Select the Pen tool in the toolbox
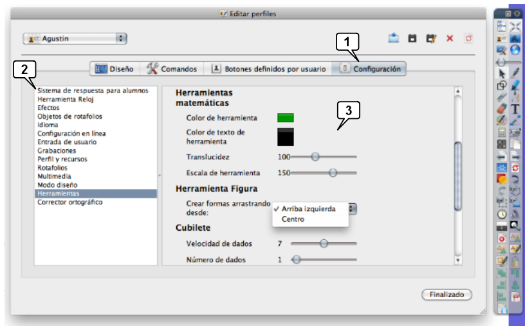The height and width of the screenshot is (326, 525). 515,73
